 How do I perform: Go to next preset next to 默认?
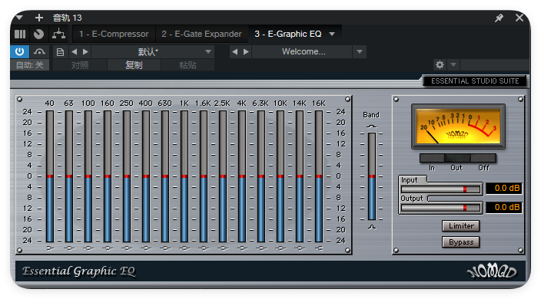click(85, 52)
